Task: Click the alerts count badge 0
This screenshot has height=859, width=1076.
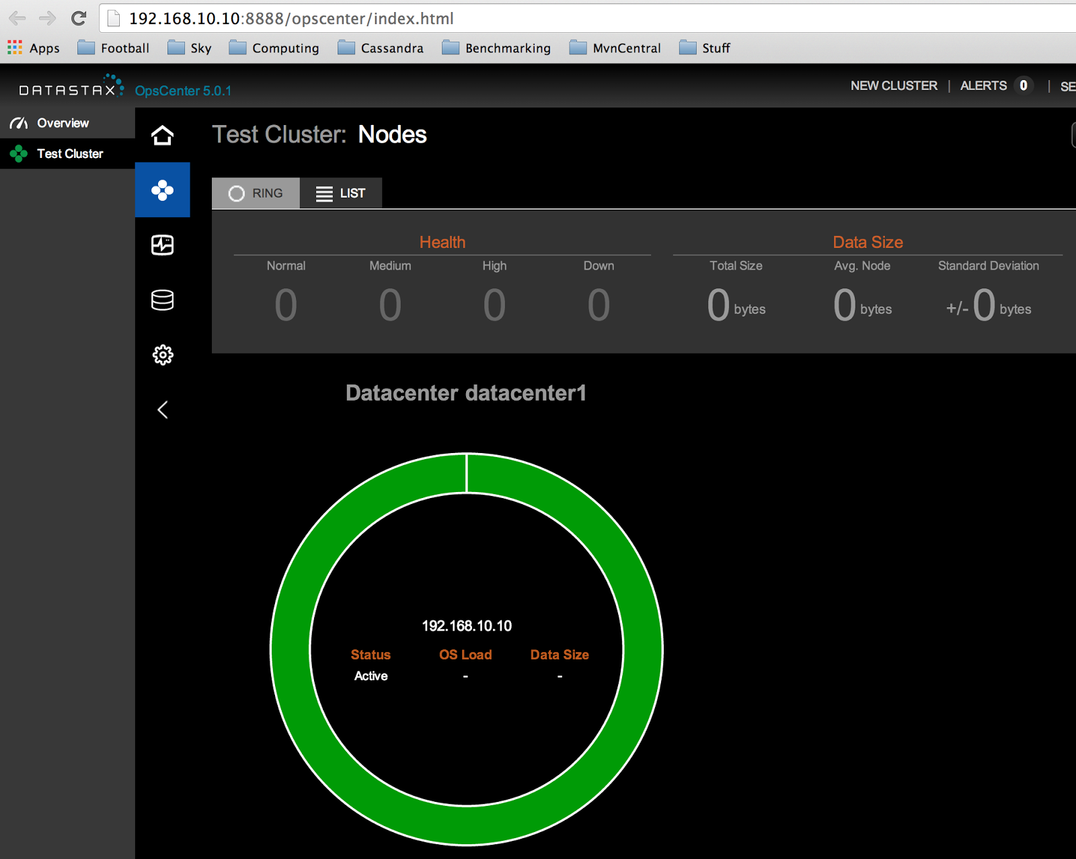Action: [x=1024, y=85]
